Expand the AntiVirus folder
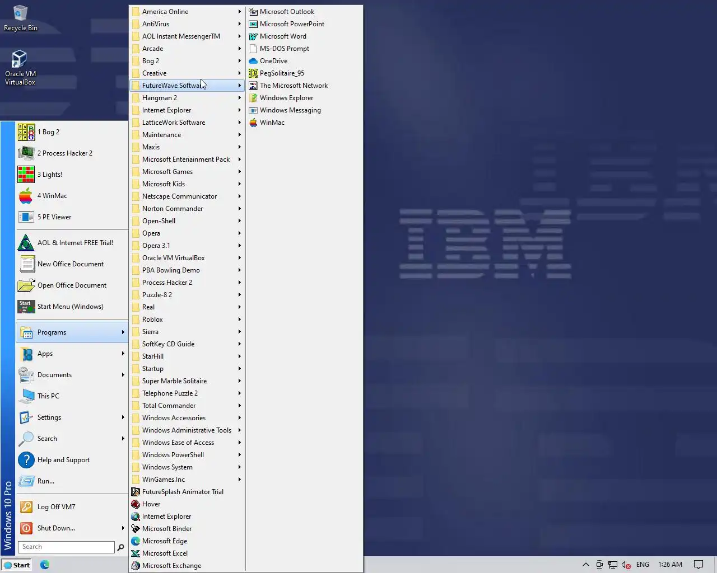This screenshot has width=717, height=573. pos(187,24)
